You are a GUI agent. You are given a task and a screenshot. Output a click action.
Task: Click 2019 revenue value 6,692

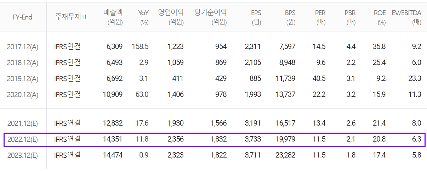(114, 78)
